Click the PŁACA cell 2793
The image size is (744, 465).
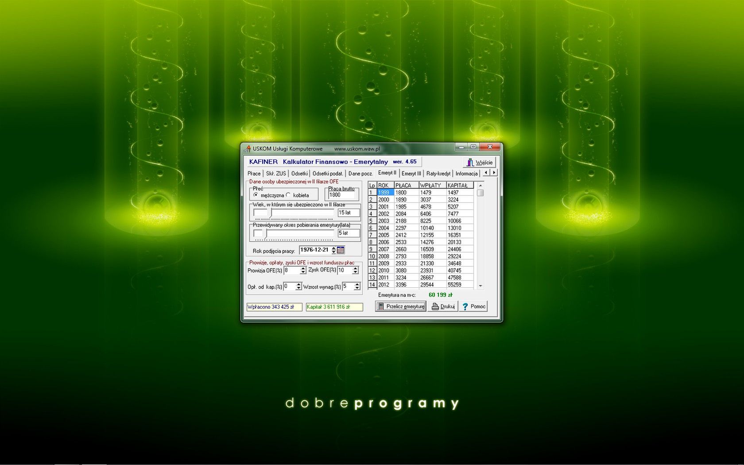tap(406, 256)
